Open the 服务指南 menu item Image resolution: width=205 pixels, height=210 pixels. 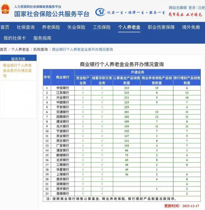pos(42,38)
